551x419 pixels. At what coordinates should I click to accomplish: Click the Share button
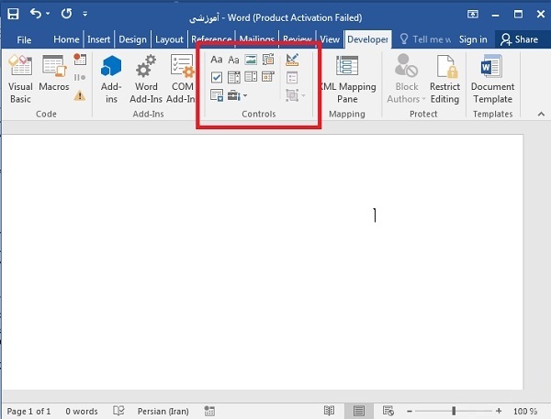coord(519,39)
